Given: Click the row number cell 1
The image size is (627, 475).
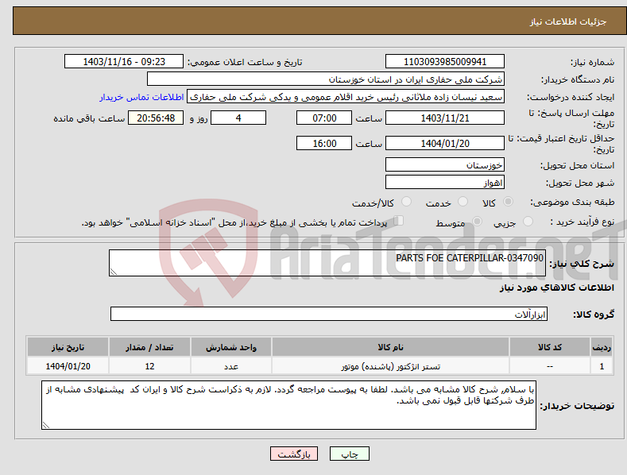Looking at the screenshot, I should click(602, 366).
